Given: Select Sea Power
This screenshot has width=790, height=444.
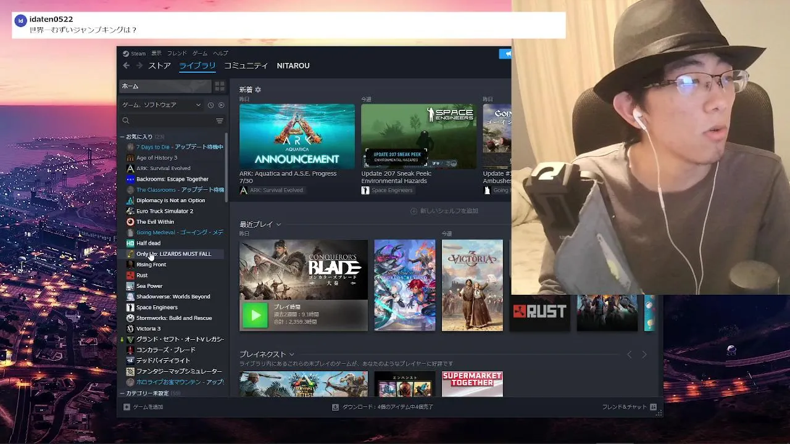Looking at the screenshot, I should pos(175,286).
